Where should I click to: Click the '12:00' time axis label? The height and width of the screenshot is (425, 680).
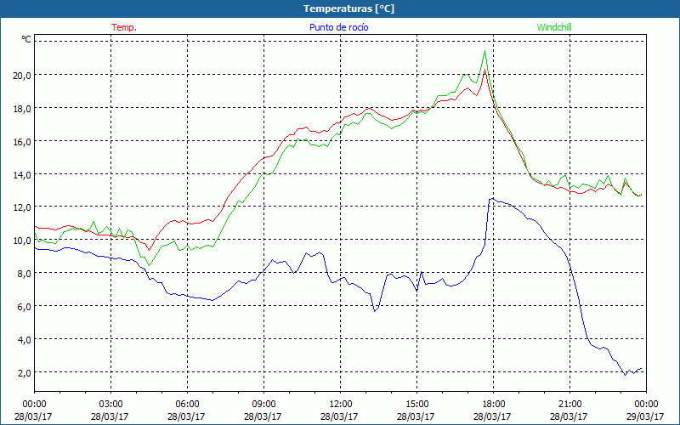pyautogui.click(x=341, y=405)
